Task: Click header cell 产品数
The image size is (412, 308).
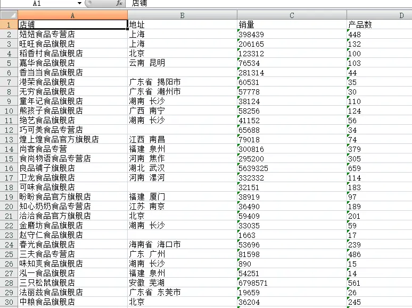Action: click(380, 24)
